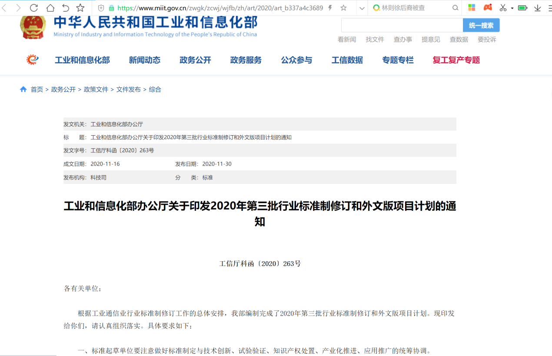Click the browser reload page icon

(x=34, y=8)
